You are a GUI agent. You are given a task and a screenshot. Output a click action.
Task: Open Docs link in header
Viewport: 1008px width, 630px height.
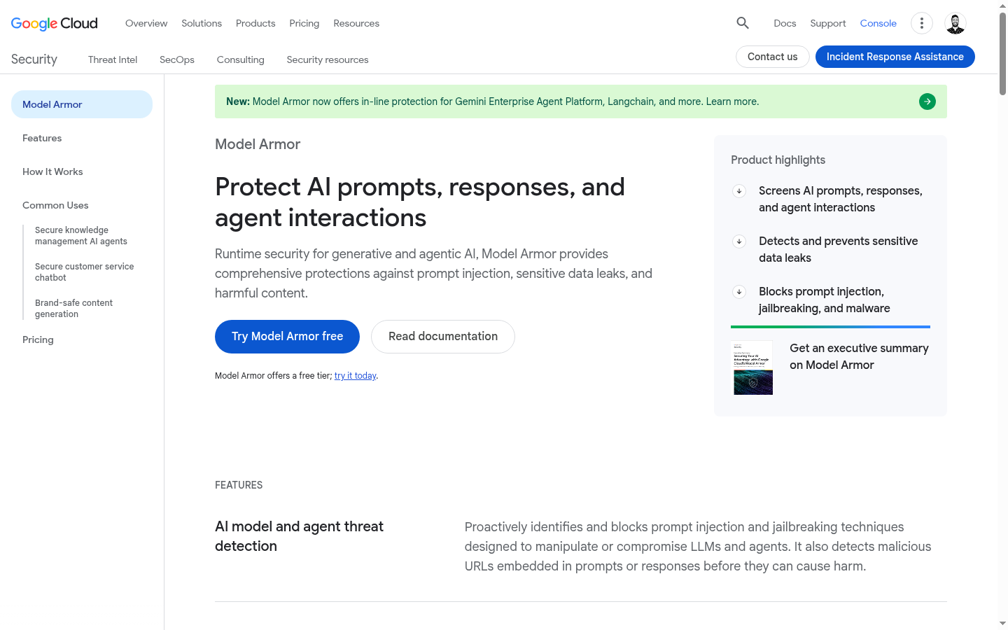pyautogui.click(x=785, y=23)
